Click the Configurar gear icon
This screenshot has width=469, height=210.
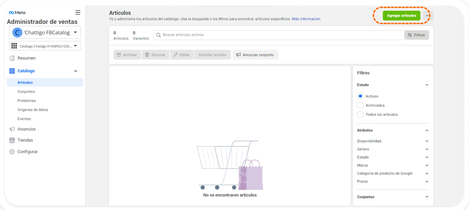12,152
